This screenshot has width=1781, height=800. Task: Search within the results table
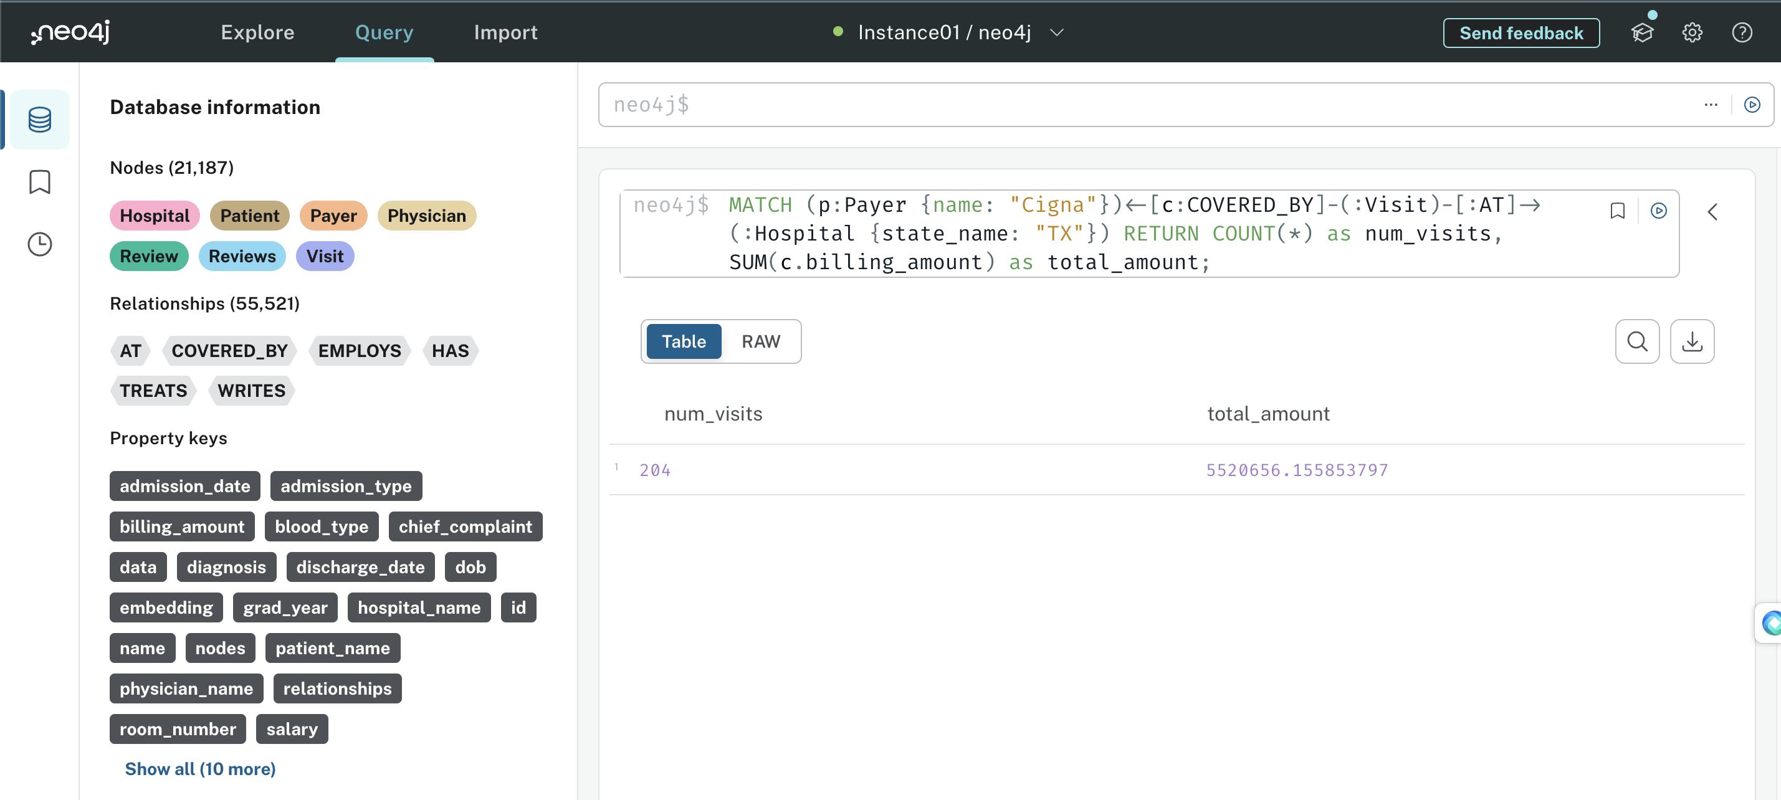(1636, 341)
